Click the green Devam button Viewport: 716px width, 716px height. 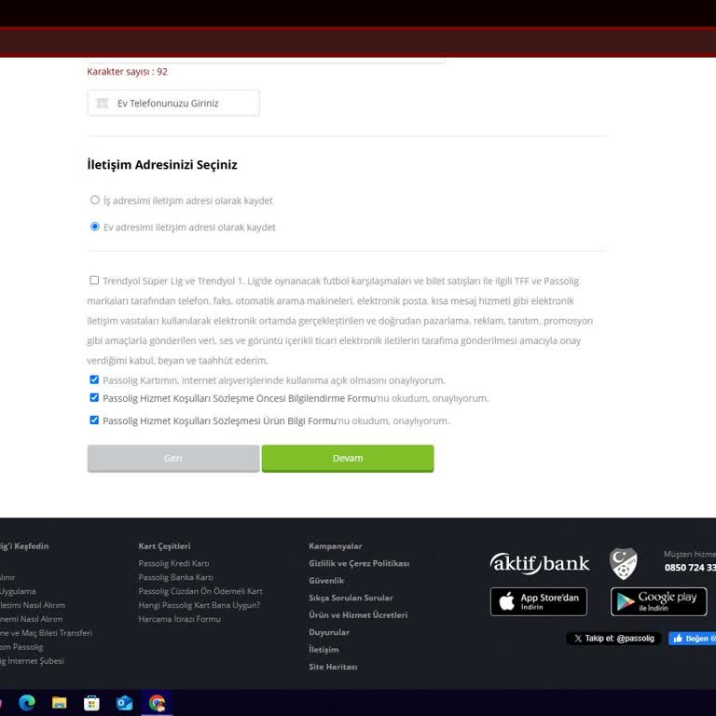348,458
